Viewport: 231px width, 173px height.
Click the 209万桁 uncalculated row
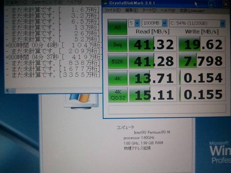click(x=53, y=51)
